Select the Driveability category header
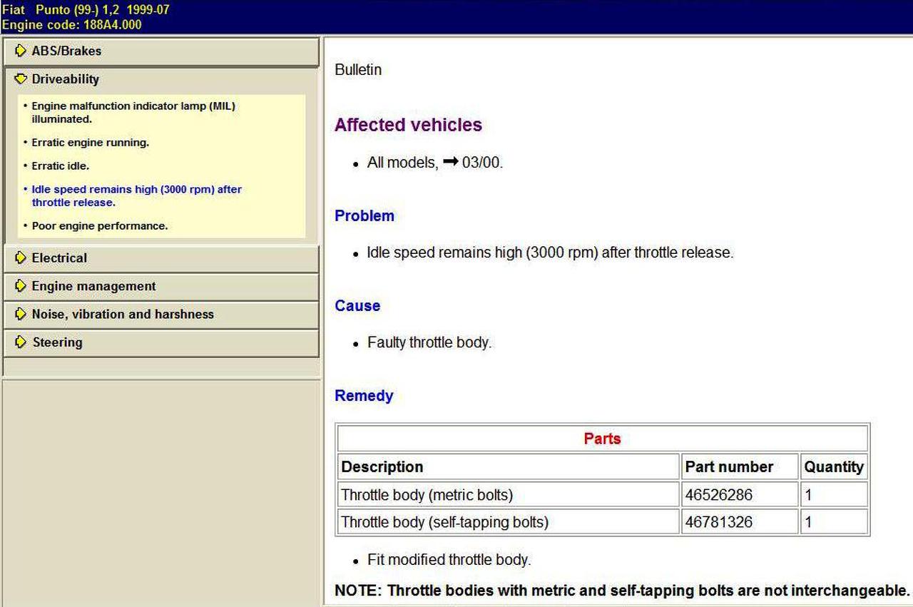 coord(161,79)
